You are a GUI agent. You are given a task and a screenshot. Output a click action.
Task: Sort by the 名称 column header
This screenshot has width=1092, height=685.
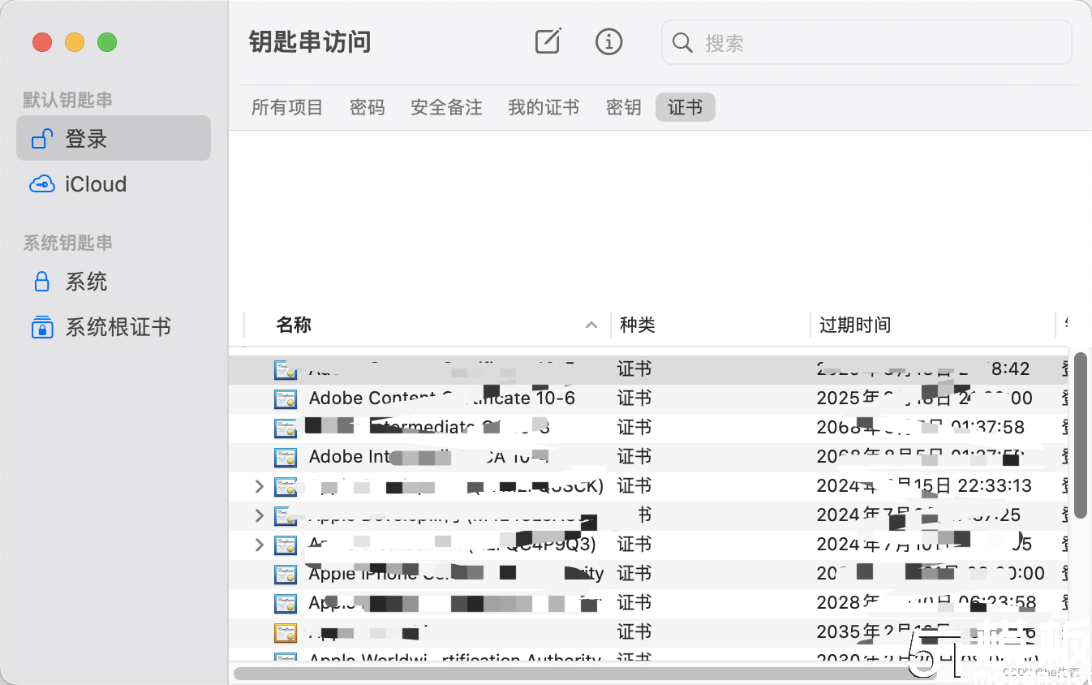(x=294, y=325)
